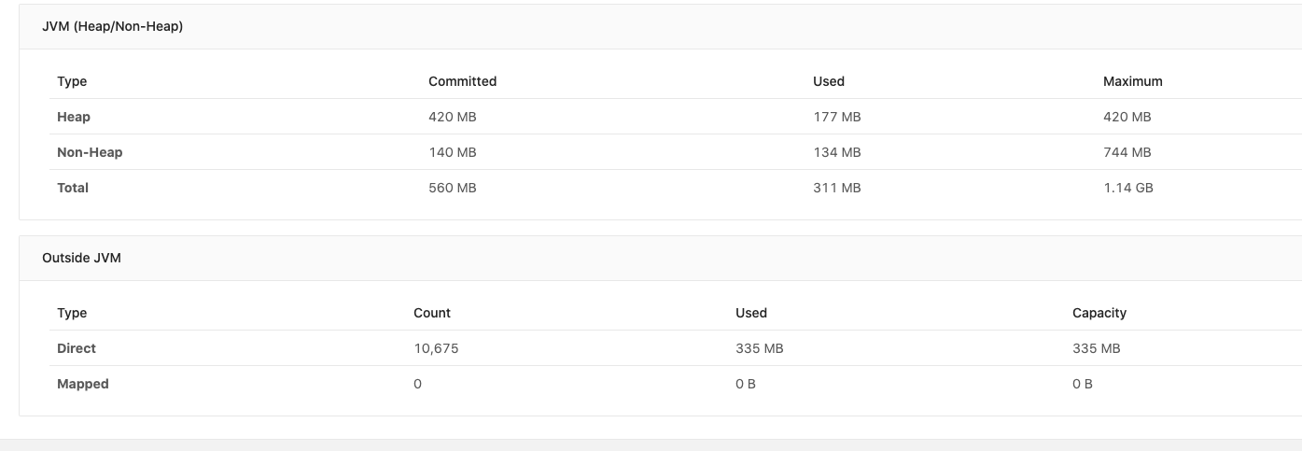Select the Total row label

pyautogui.click(x=73, y=188)
